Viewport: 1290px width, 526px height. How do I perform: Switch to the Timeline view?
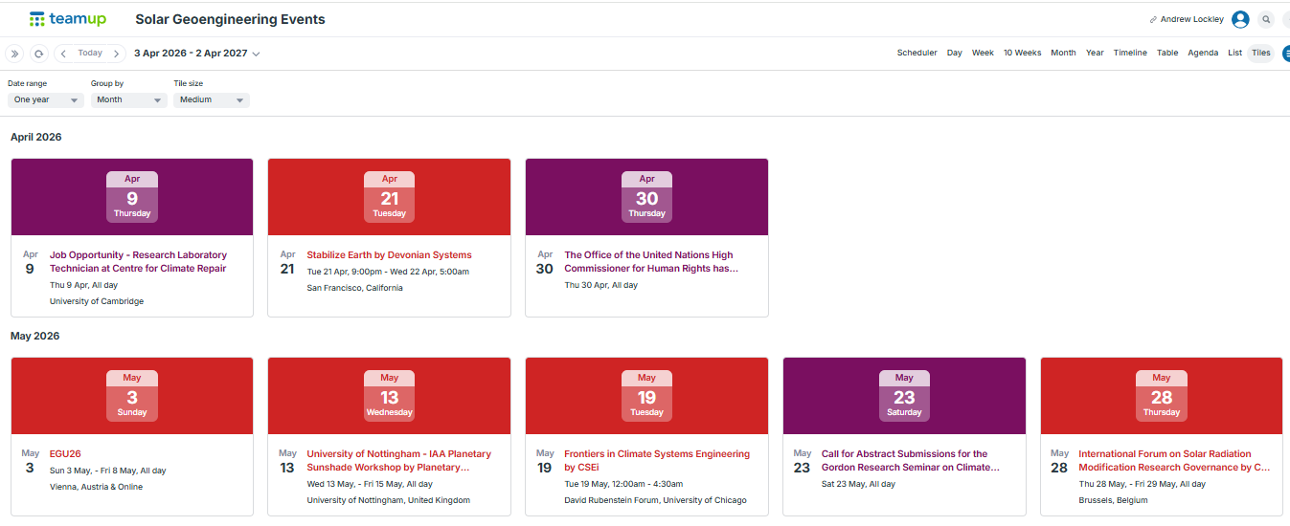click(1130, 53)
